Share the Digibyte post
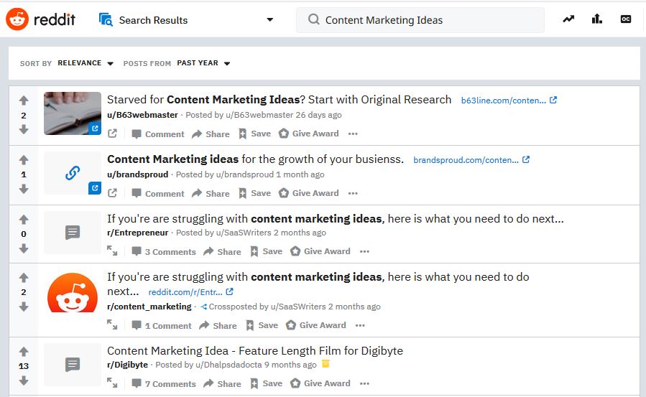The image size is (646, 397). [x=222, y=383]
